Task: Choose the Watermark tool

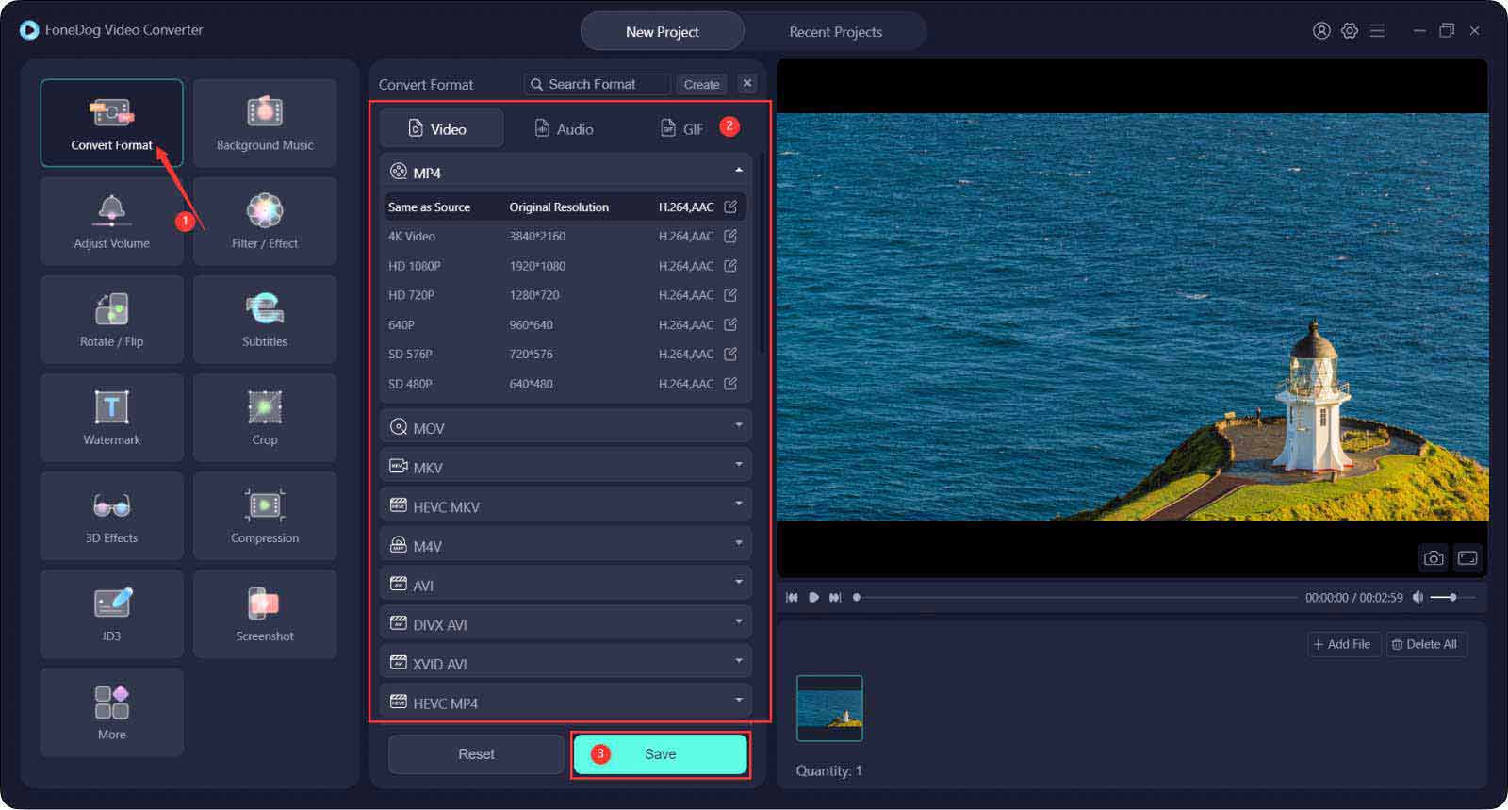Action: pos(111,418)
